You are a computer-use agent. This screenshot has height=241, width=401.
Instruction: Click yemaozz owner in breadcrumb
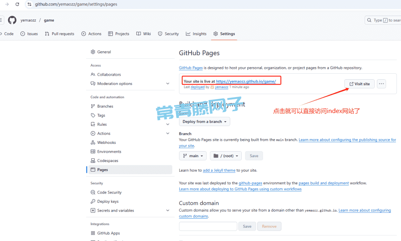coord(28,20)
